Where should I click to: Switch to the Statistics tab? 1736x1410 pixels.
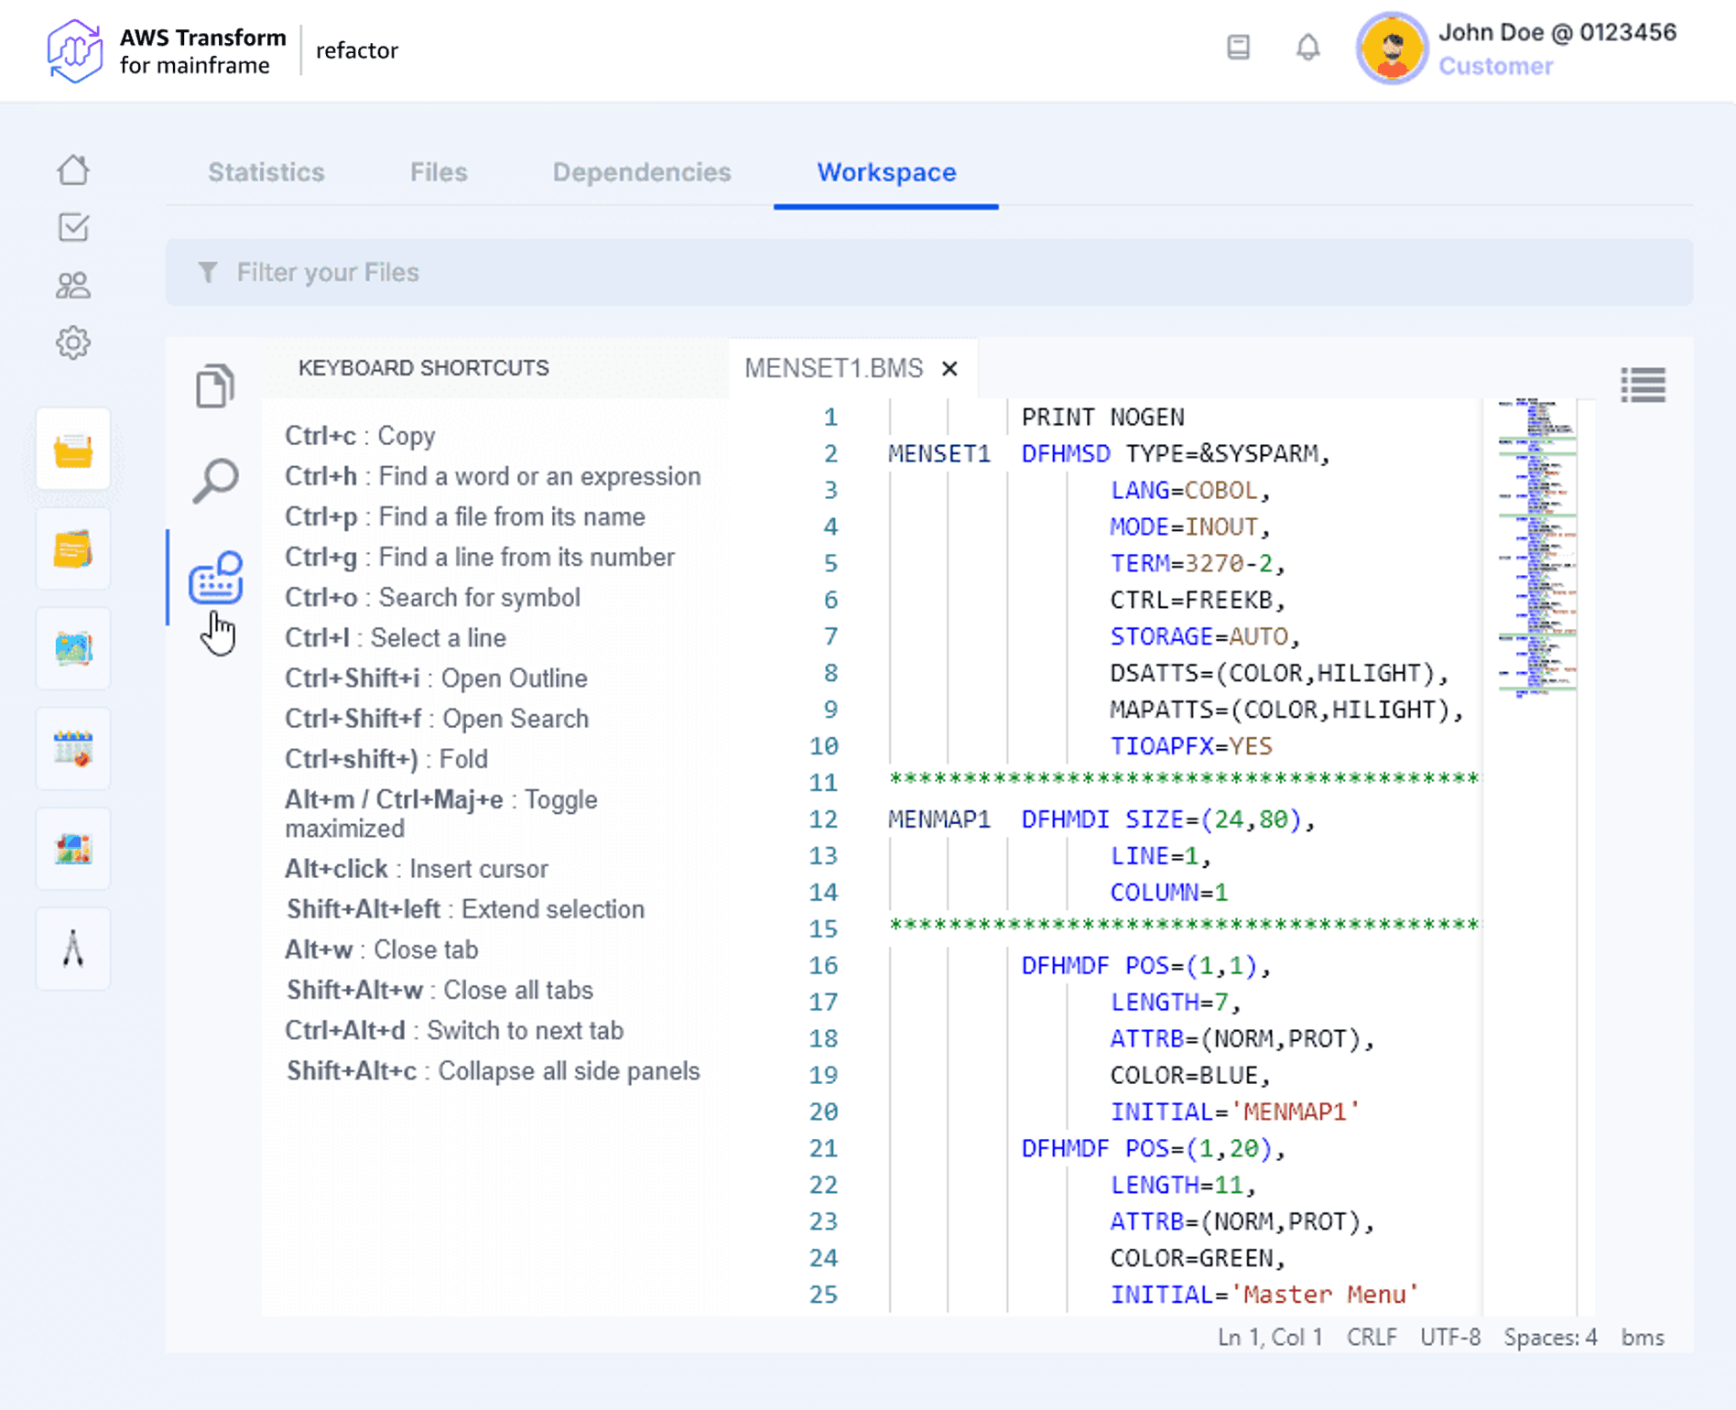coord(266,172)
